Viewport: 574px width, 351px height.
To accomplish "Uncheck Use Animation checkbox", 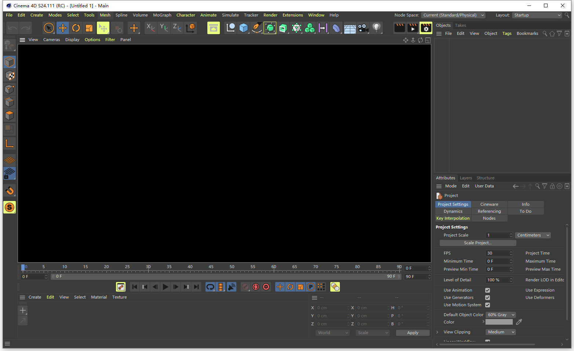I will click(487, 290).
